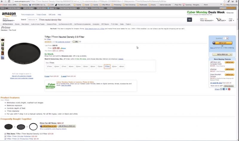Share this product via email icon
The height and width of the screenshot is (141, 239).
(x=221, y=89)
